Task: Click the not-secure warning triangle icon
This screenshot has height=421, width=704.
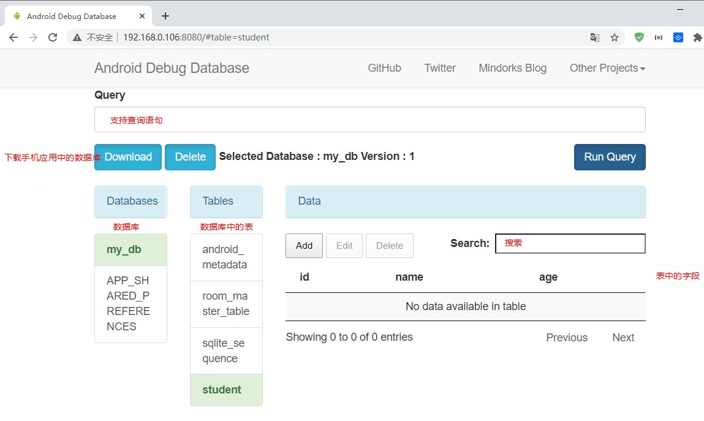Action: tap(77, 37)
